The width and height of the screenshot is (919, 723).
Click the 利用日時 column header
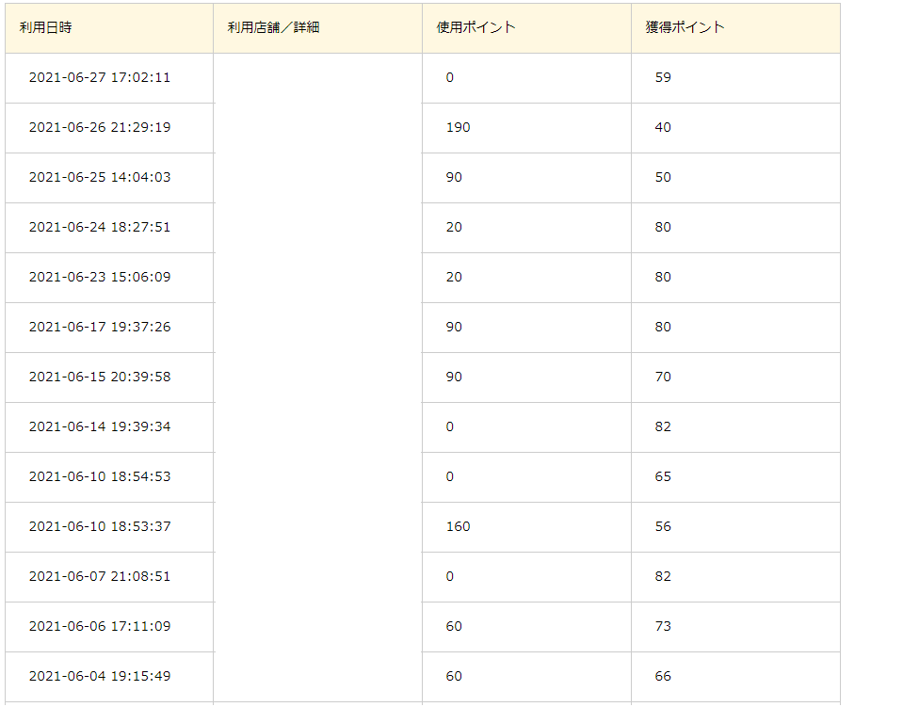click(45, 27)
